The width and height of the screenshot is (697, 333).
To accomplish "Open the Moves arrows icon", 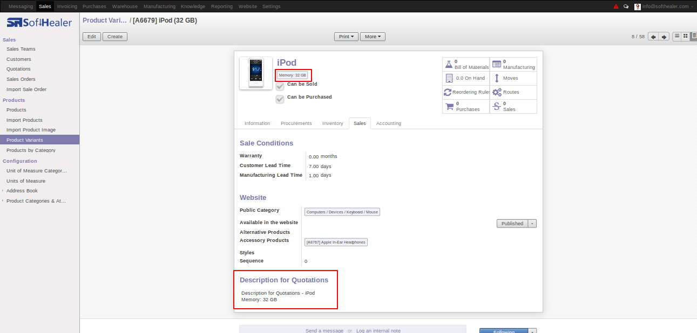I will pos(496,78).
